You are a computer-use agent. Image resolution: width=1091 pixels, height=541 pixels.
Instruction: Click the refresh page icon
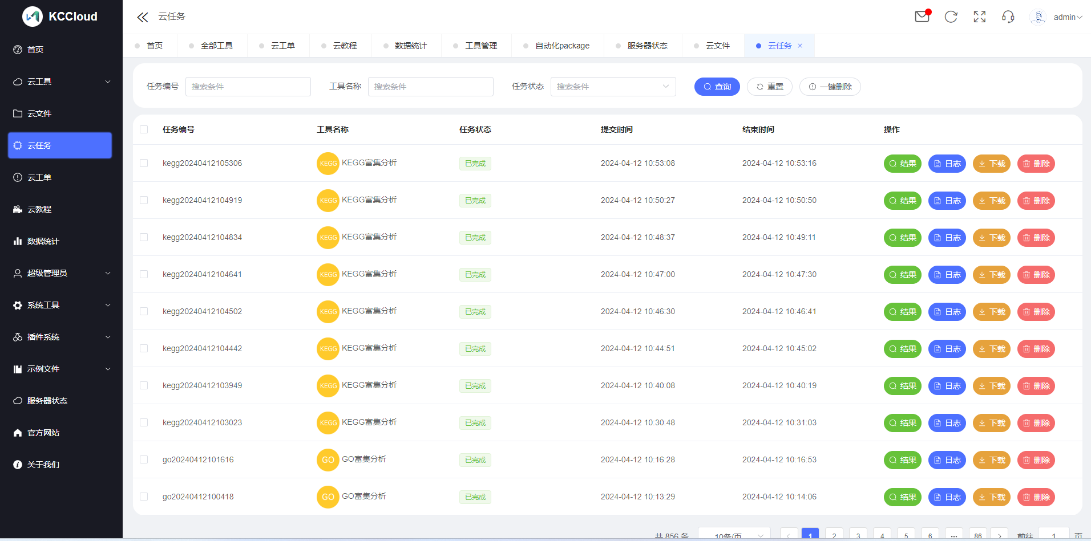coord(951,17)
